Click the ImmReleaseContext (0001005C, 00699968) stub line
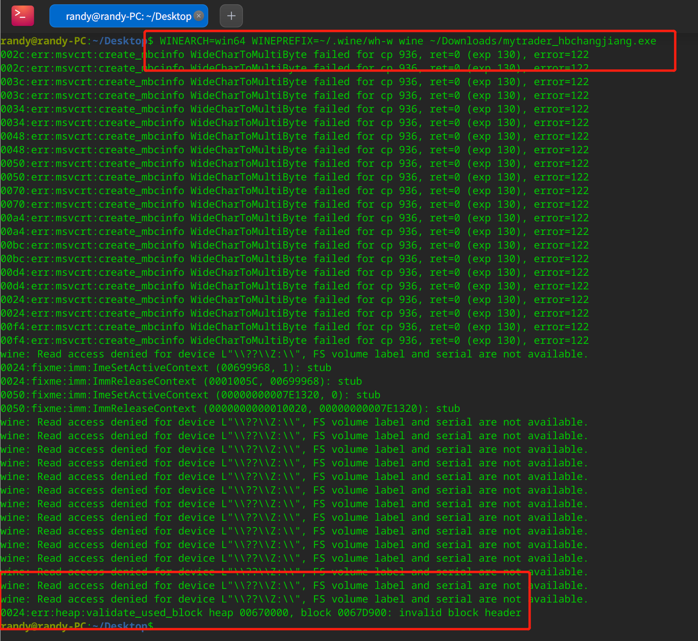This screenshot has width=698, height=641. click(181, 381)
